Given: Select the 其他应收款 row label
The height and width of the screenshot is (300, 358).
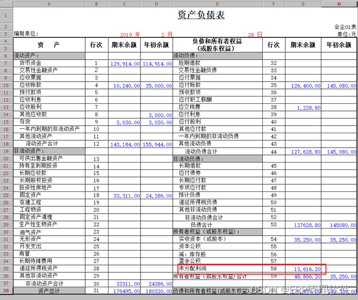Looking at the screenshot, I should (33, 114).
